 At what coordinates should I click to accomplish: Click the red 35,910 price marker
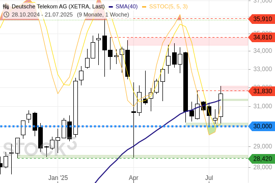coord(262,19)
